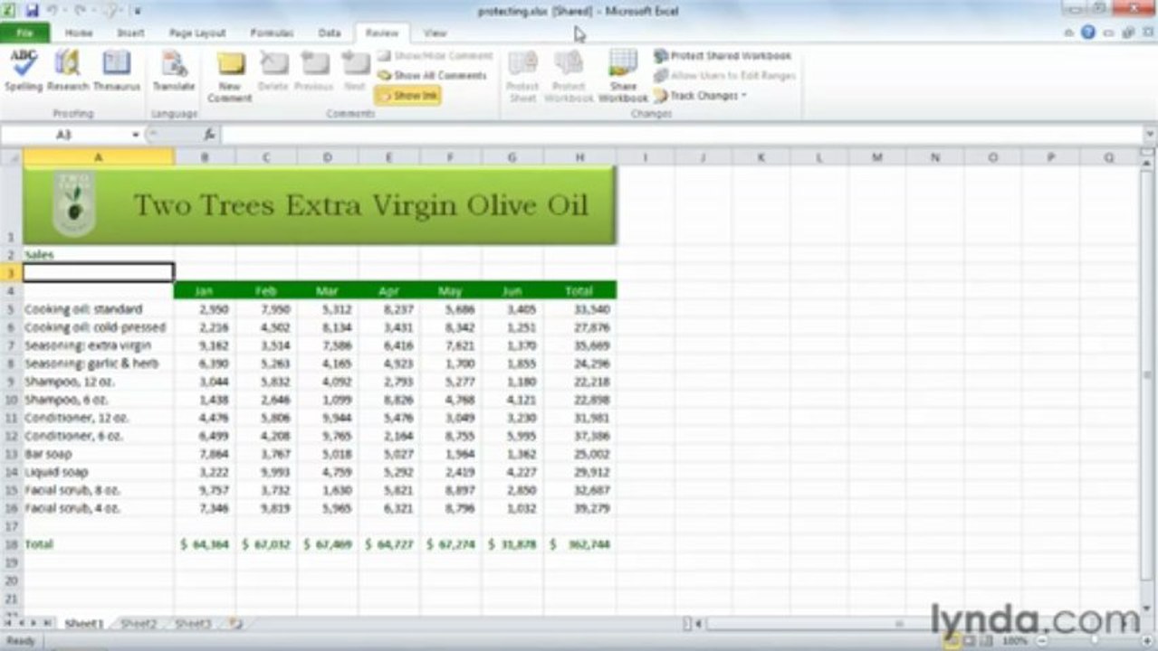
Task: Switch to Page Layout view in status bar
Action: coord(970,641)
